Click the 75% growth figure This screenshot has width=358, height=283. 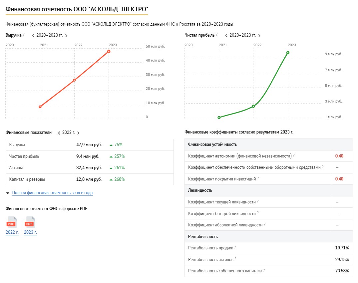[x=118, y=145]
